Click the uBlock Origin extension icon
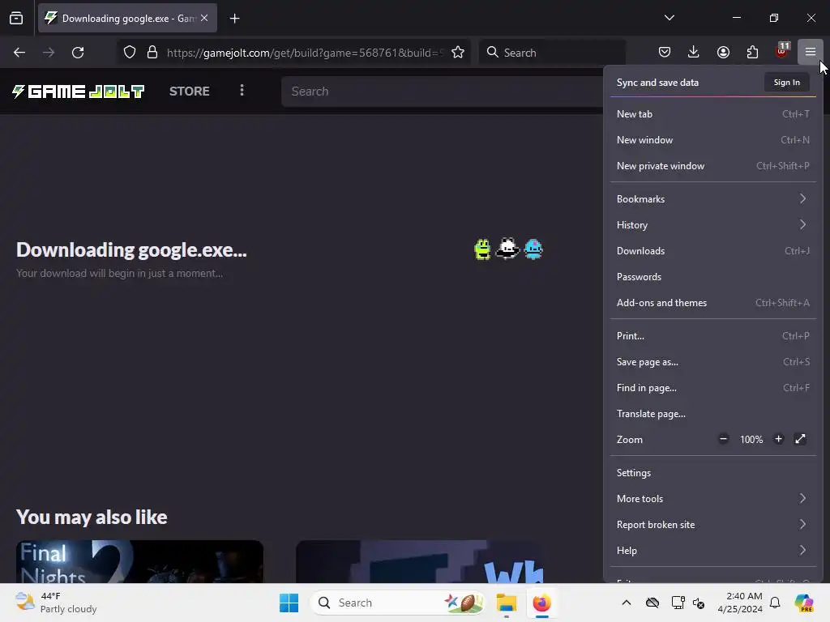The width and height of the screenshot is (830, 622). point(781,52)
